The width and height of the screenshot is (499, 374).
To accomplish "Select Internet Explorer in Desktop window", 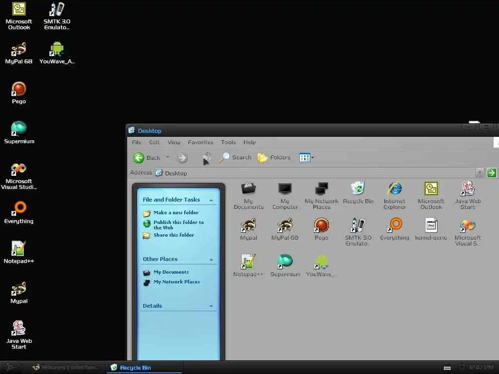I will [395, 196].
